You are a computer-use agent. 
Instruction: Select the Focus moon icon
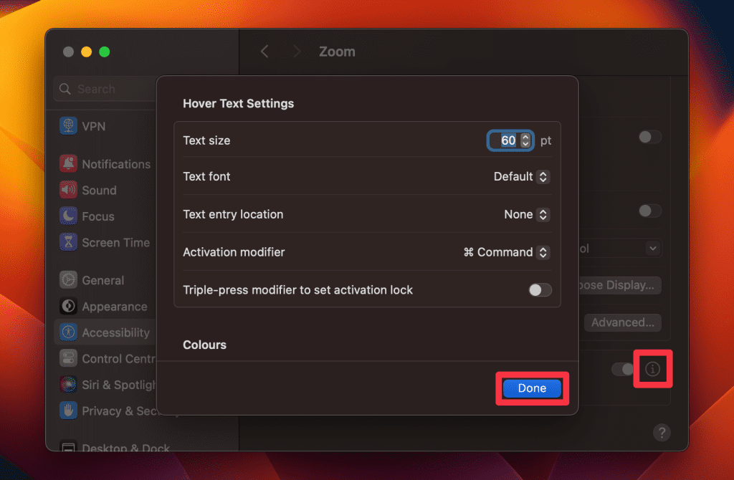coord(68,216)
